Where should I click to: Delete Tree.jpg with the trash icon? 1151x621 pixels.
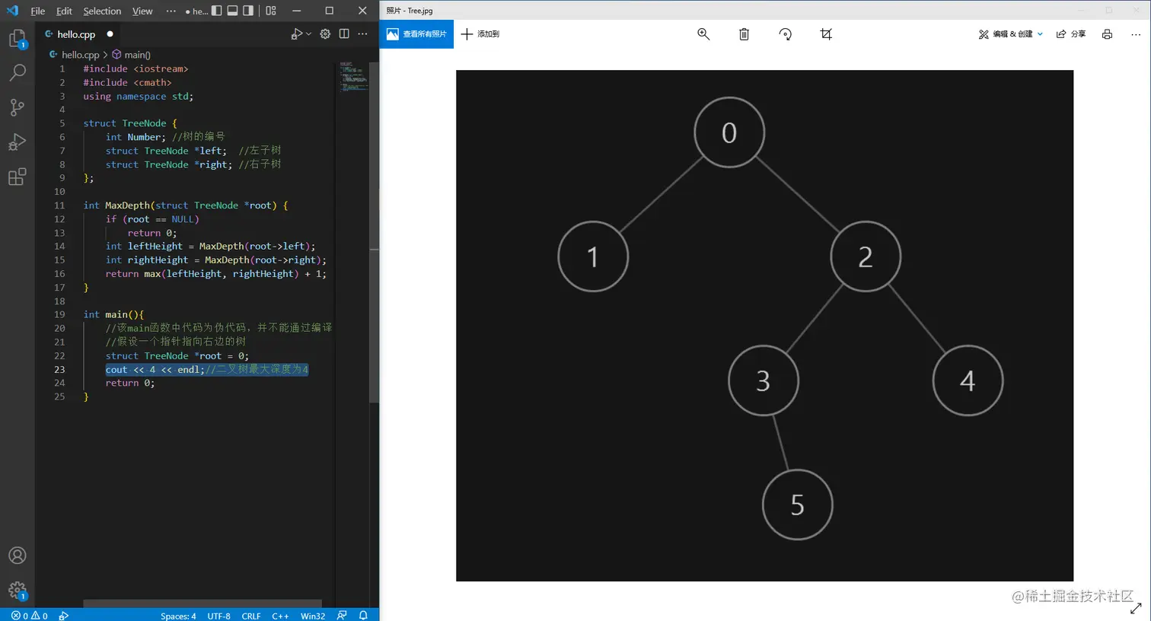coord(744,34)
